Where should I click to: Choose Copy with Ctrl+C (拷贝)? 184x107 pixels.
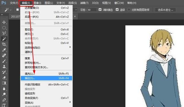click(x=47, y=34)
